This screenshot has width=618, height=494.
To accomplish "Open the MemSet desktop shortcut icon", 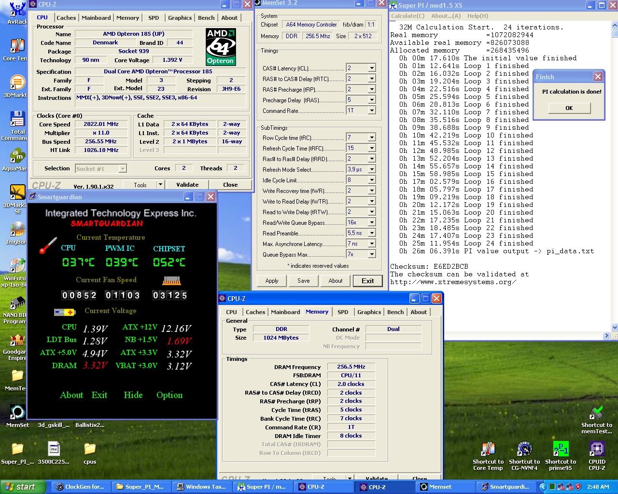I will tap(17, 413).
